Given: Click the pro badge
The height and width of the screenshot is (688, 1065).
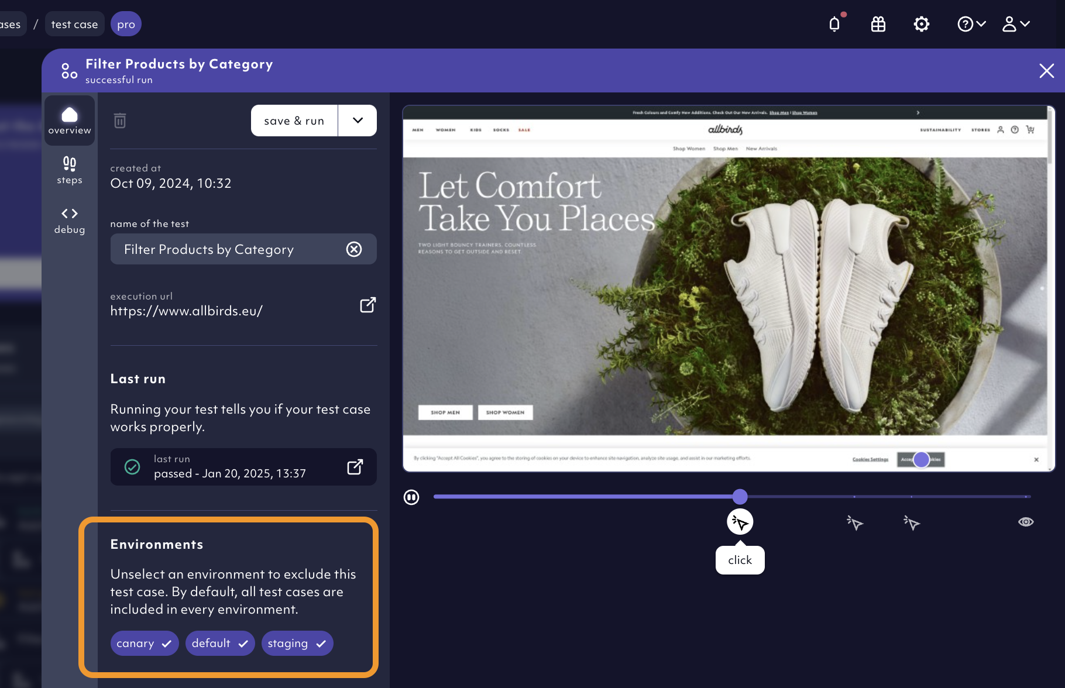Looking at the screenshot, I should pyautogui.click(x=126, y=24).
